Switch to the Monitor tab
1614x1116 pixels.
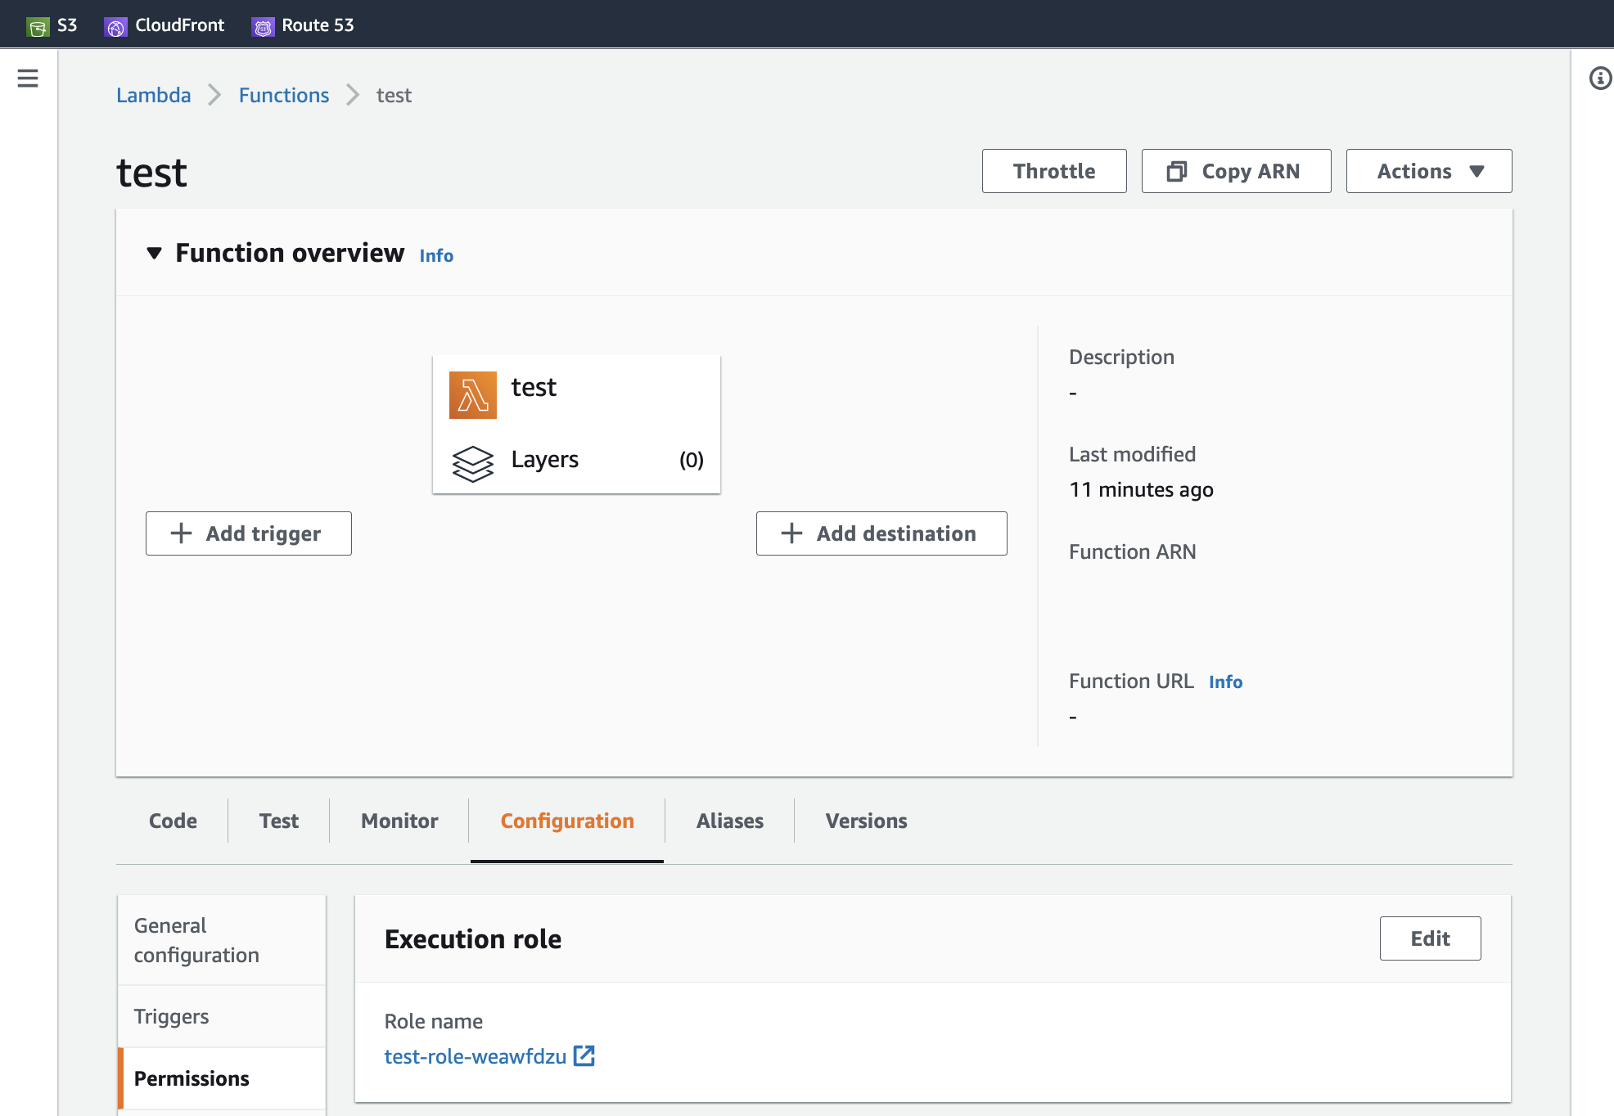coord(399,821)
